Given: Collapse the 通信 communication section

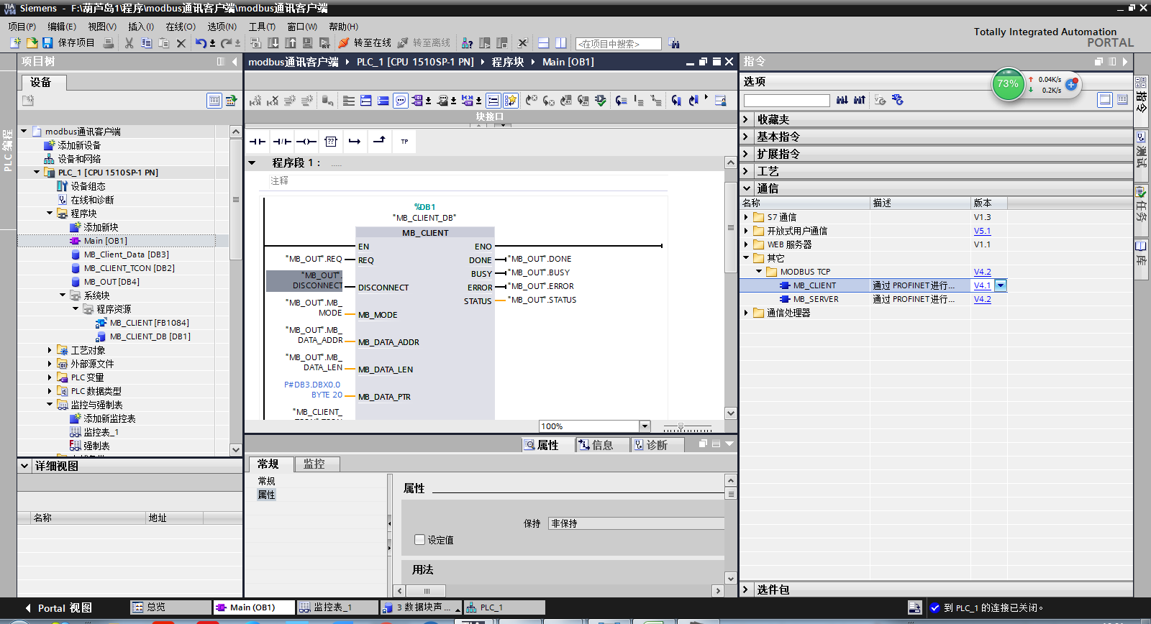Looking at the screenshot, I should pos(746,188).
